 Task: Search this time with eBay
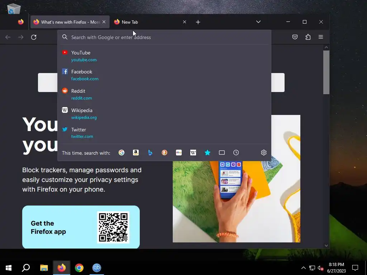click(x=179, y=153)
